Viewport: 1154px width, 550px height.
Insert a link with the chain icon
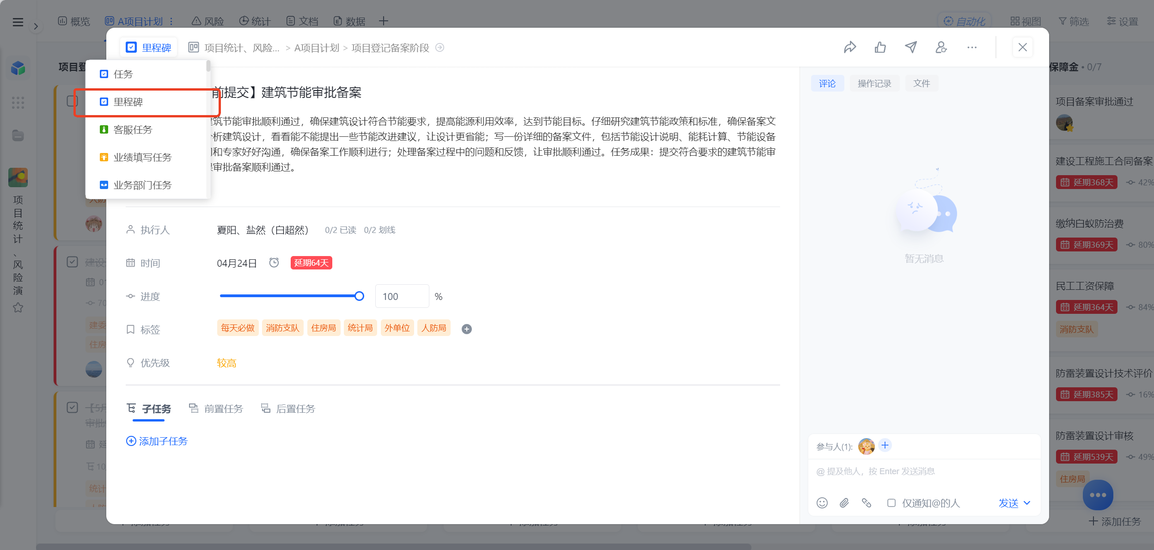tap(866, 503)
